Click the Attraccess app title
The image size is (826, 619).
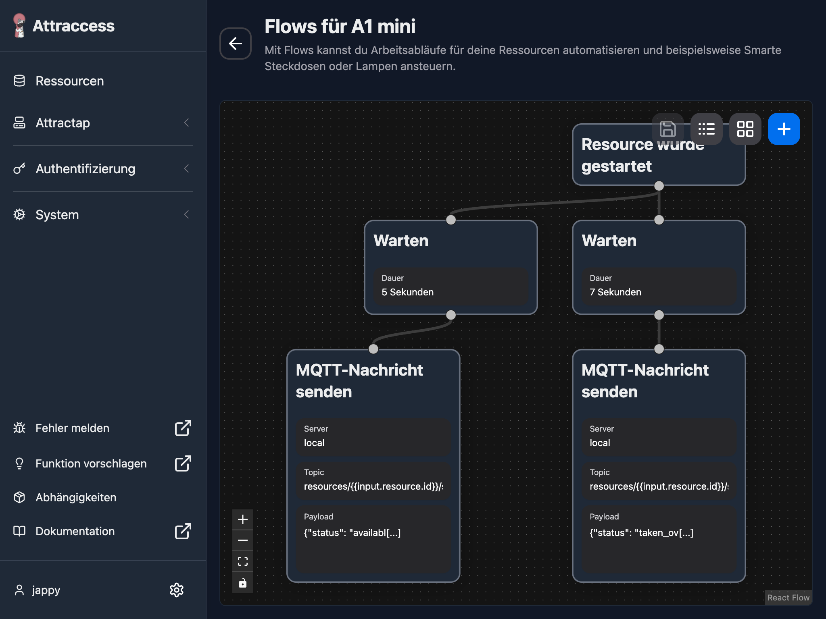pyautogui.click(x=73, y=26)
